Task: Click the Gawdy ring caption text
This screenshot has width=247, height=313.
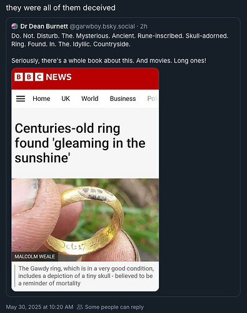Action: [86, 275]
